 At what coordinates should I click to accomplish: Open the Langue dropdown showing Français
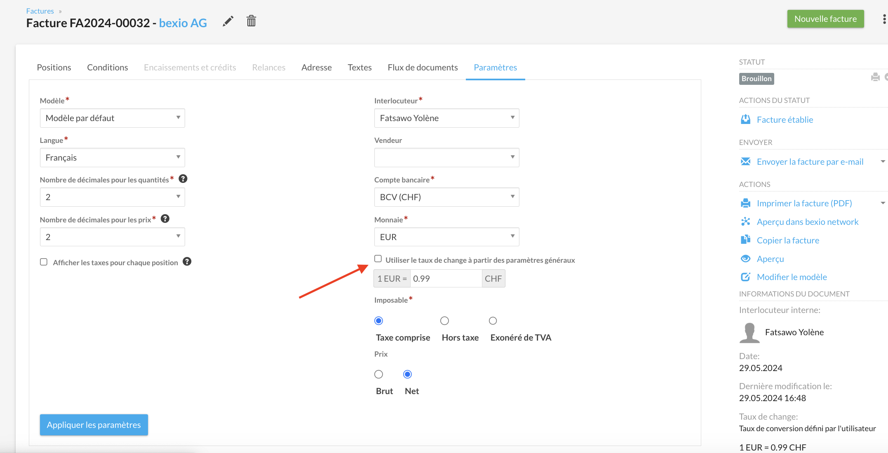coord(112,157)
